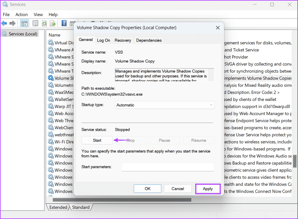Toggle Show/Hide Console Tree toolbar icon
This screenshot has height=219, width=298.
coord(24,24)
